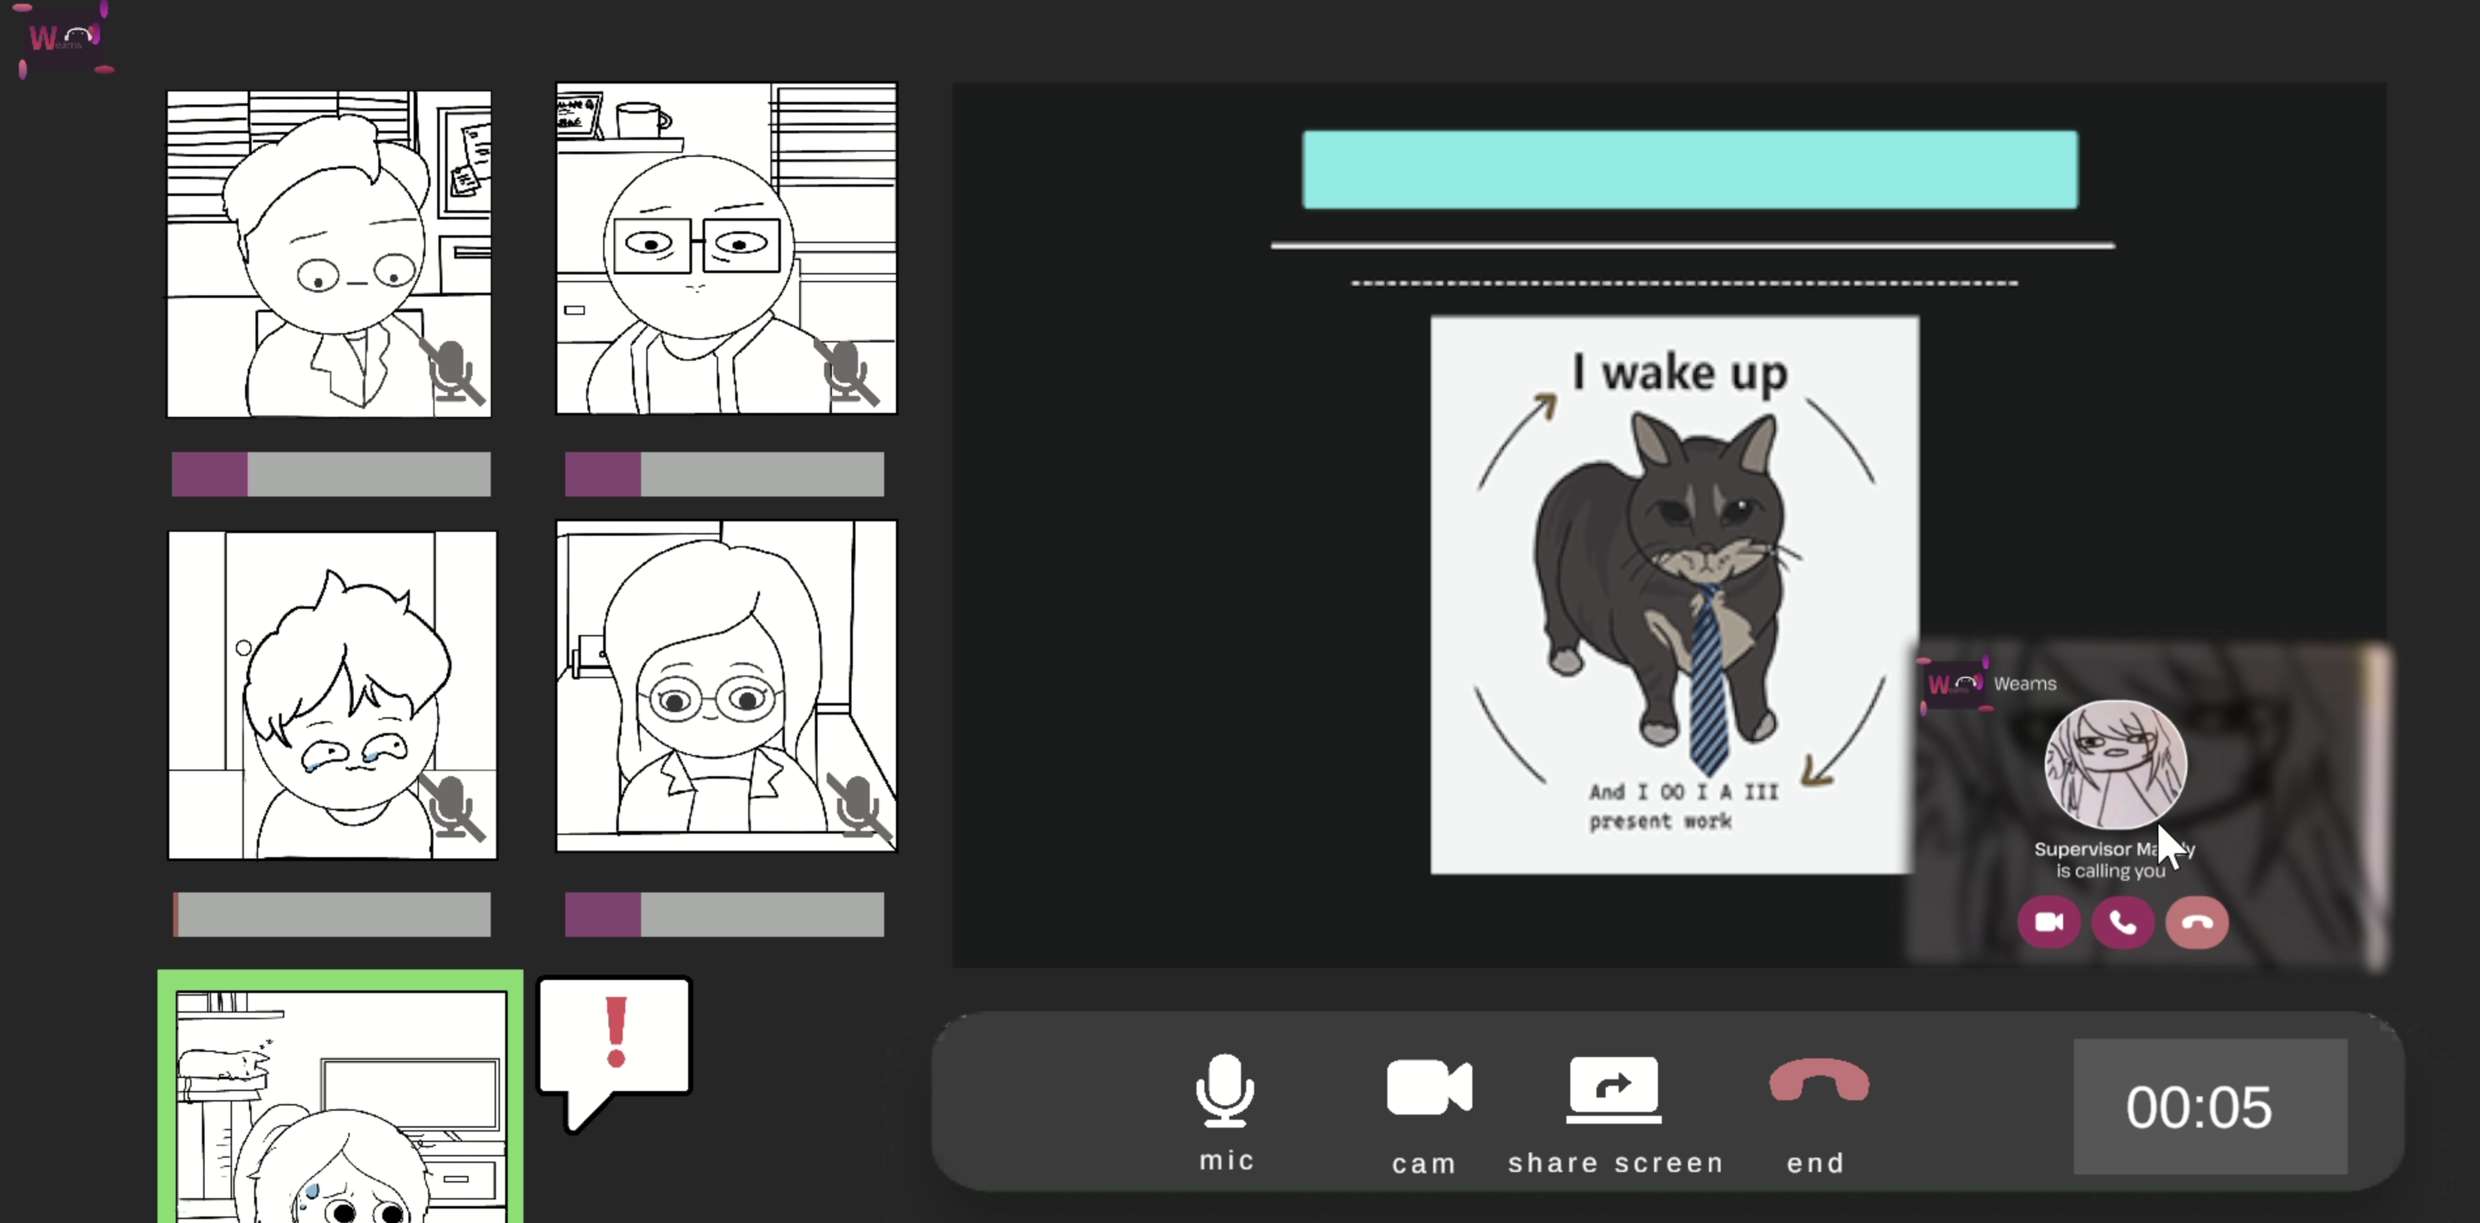Click the "present work" caption text
The width and height of the screenshot is (2480, 1223).
[1660, 821]
